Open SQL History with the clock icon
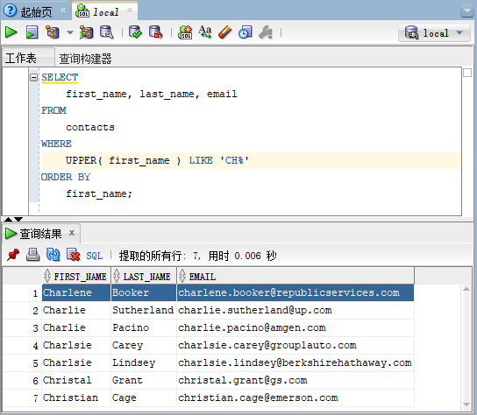The height and width of the screenshot is (415, 477). click(246, 32)
